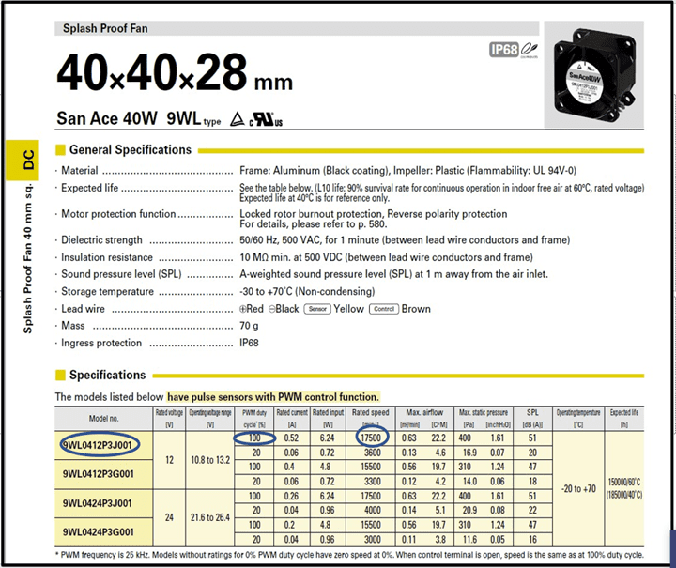Click the 20.9 Pa static pressure cell
This screenshot has height=568, width=676.
pyautogui.click(x=469, y=510)
